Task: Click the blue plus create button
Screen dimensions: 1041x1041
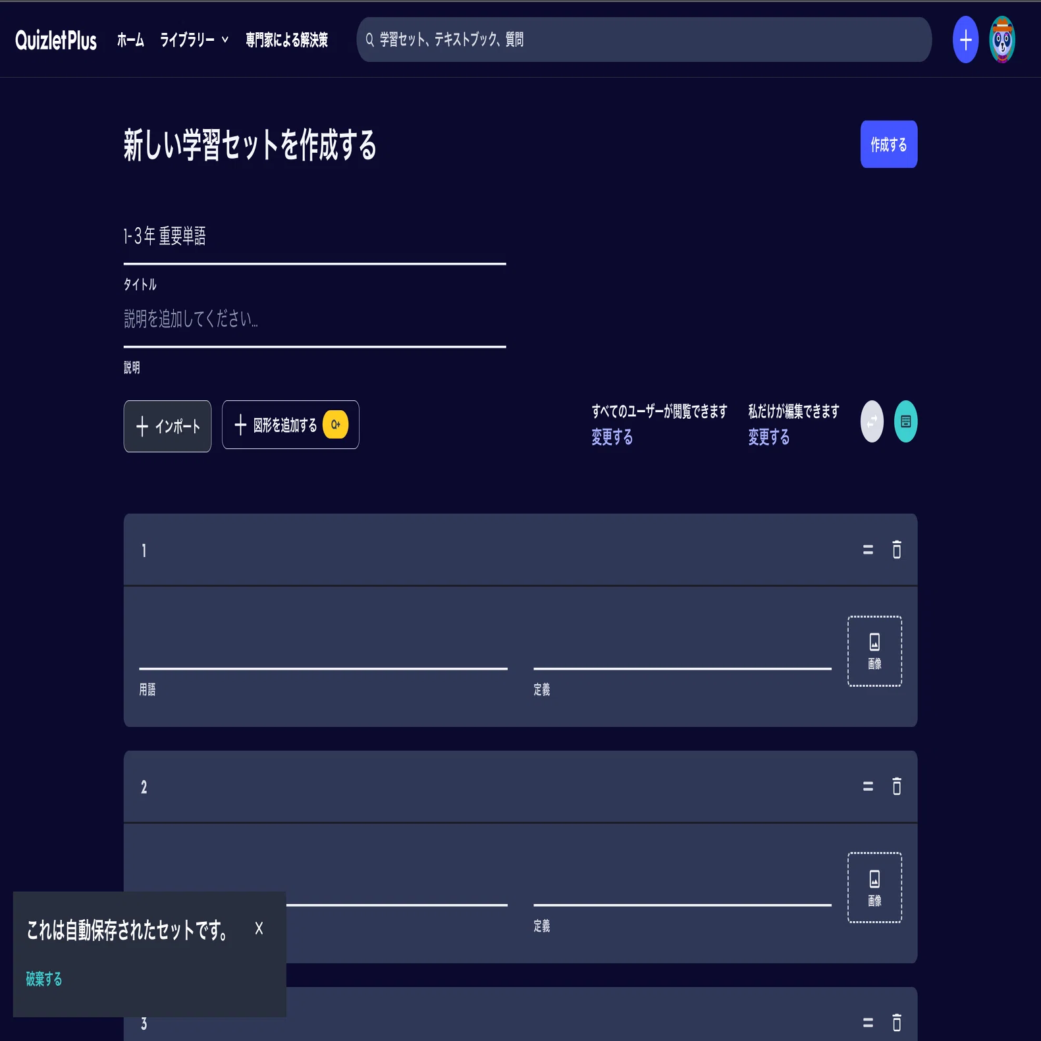Action: (965, 40)
